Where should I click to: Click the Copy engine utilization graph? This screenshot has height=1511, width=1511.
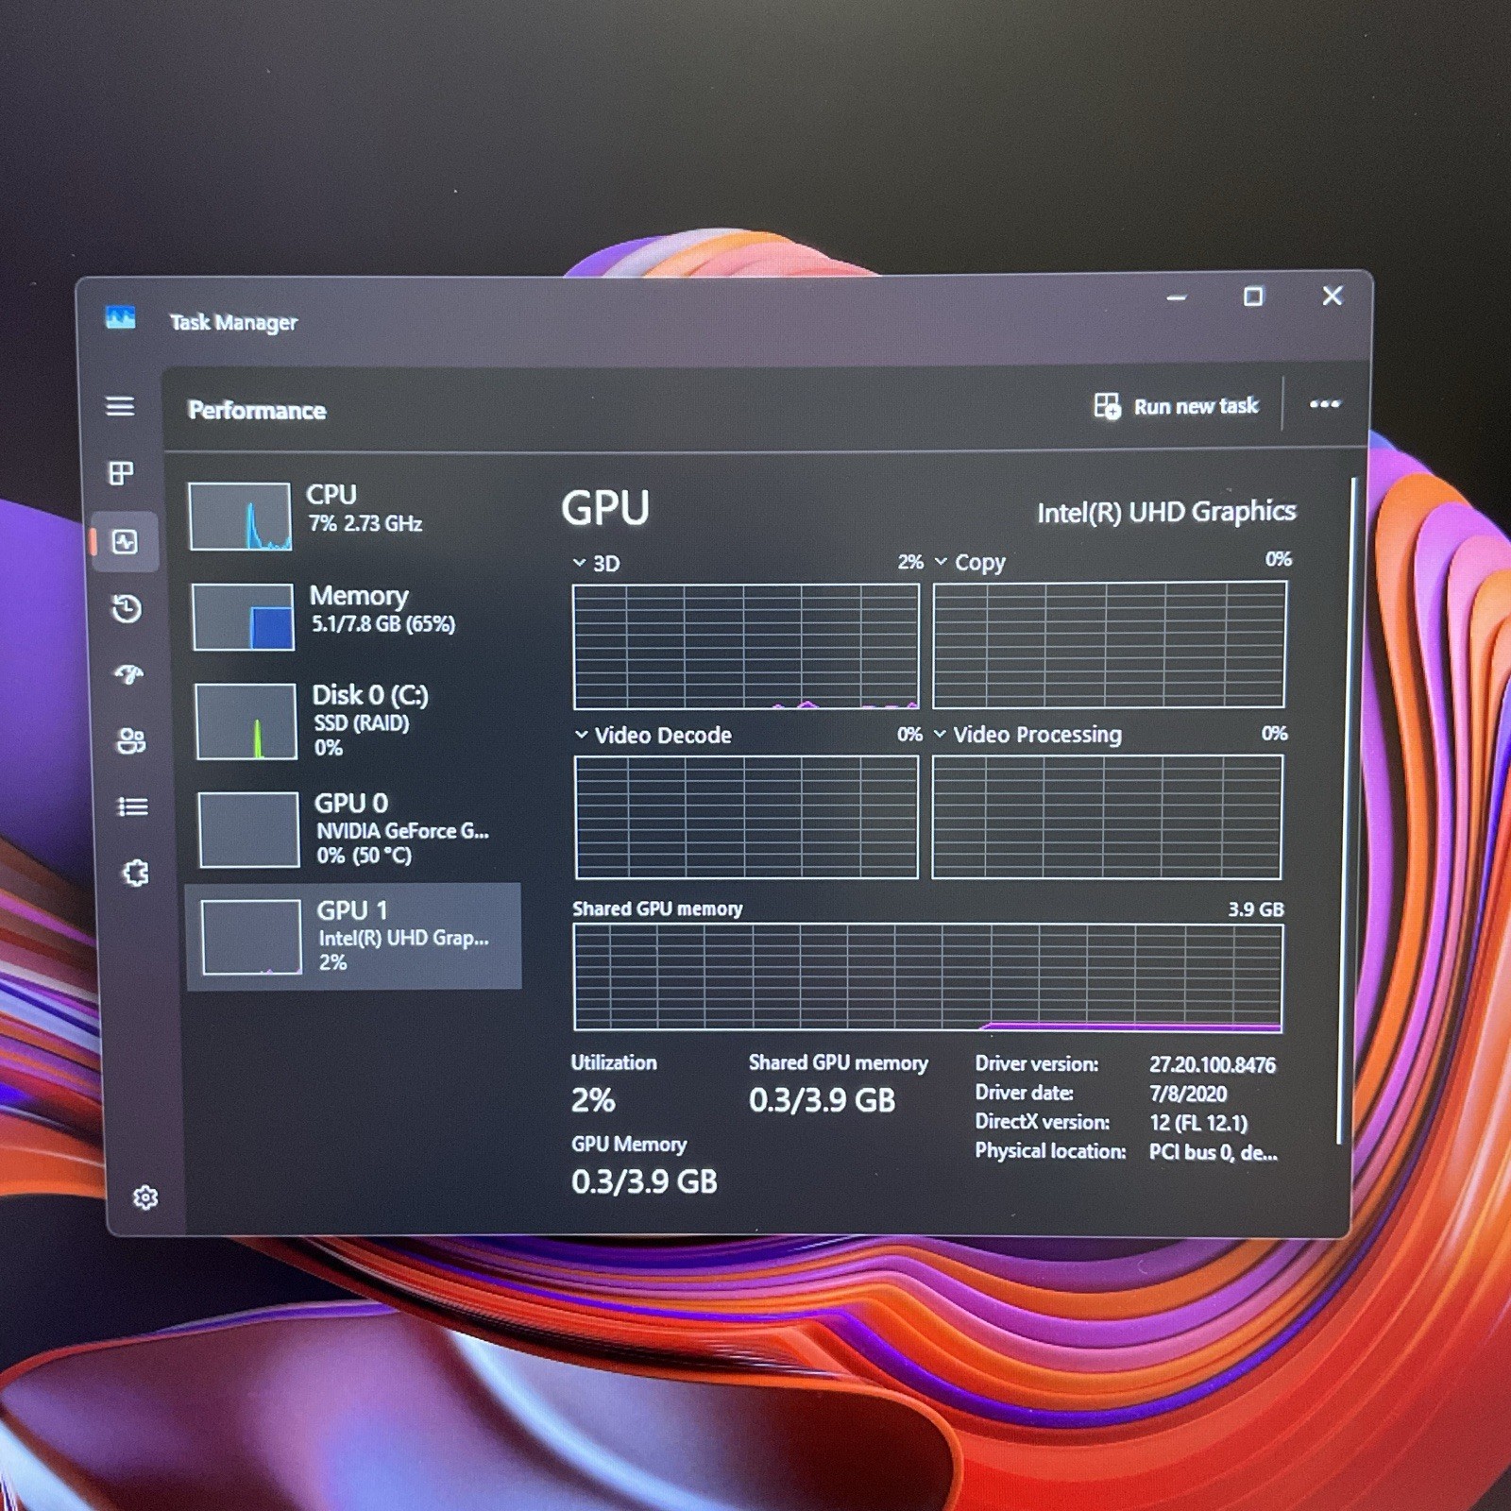(1110, 645)
